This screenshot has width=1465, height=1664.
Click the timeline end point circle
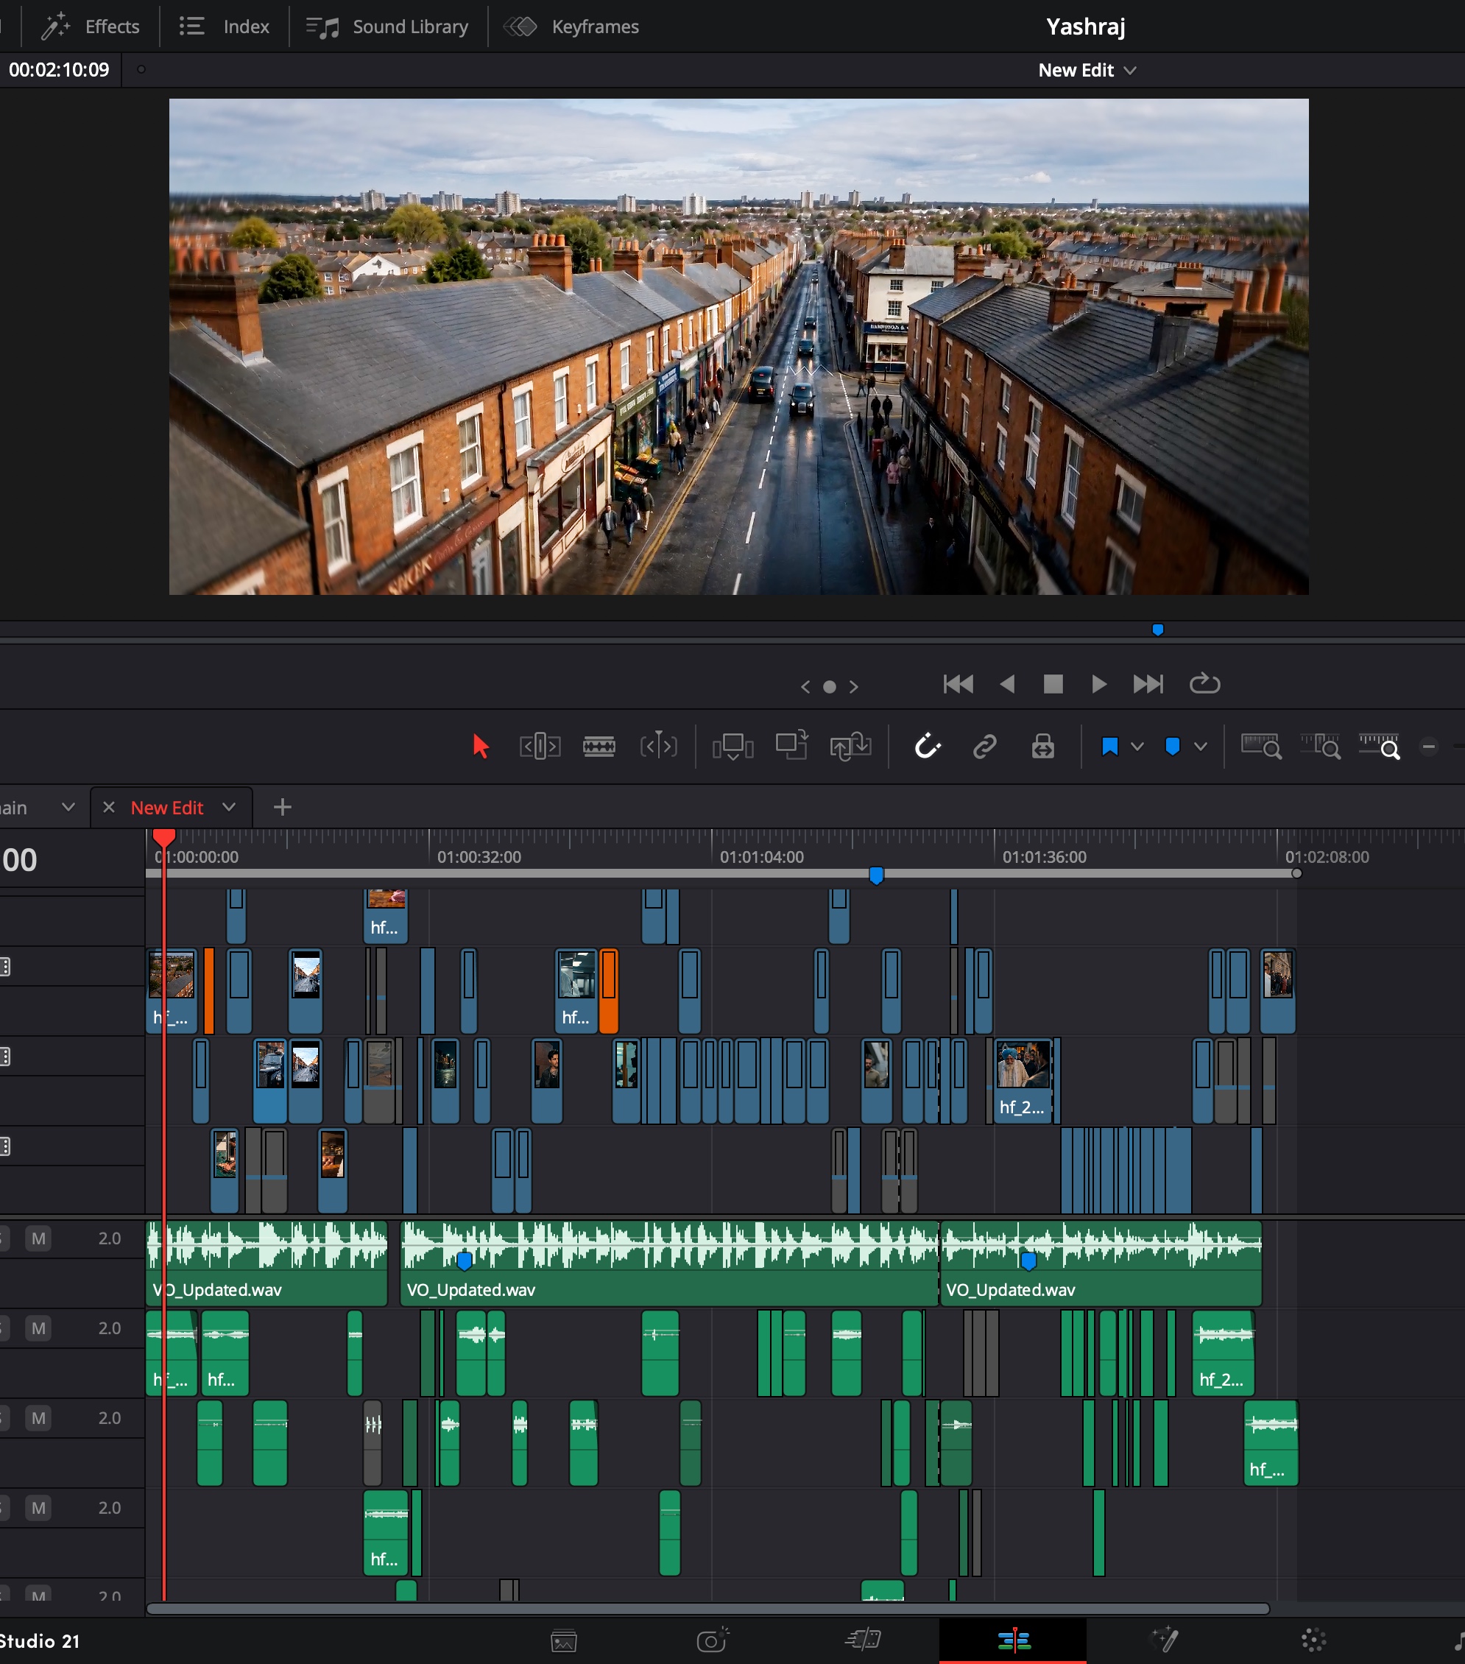click(x=1296, y=872)
